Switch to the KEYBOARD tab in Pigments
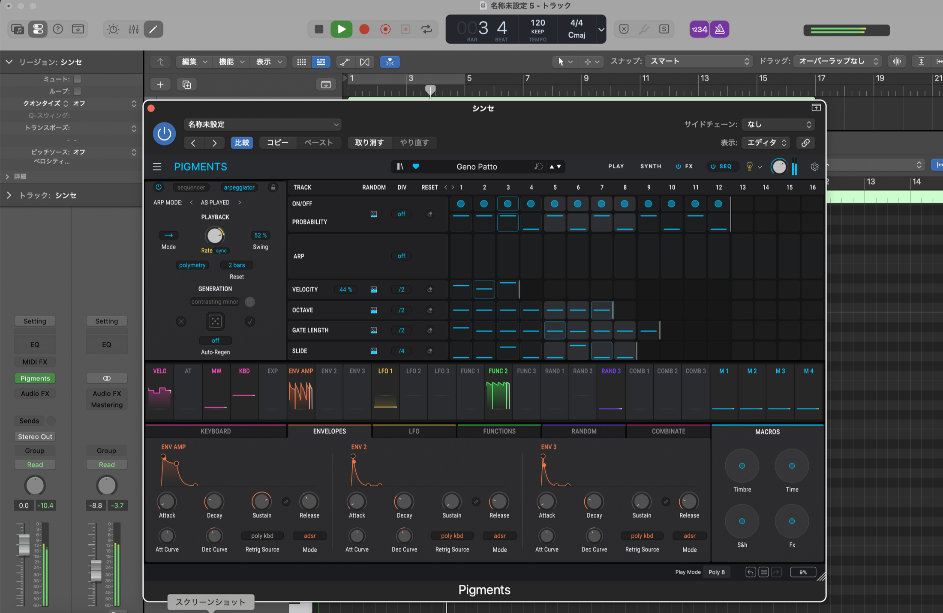 (216, 431)
